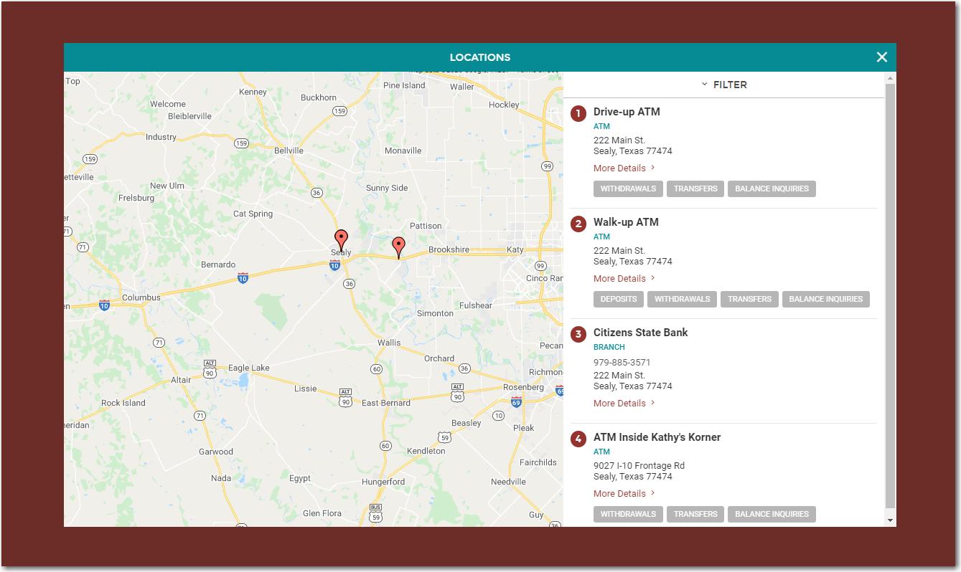Click the map pin near Brookshire
The height and width of the screenshot is (572, 961).
[x=398, y=247]
